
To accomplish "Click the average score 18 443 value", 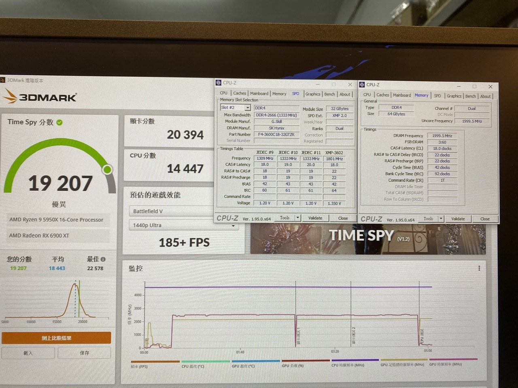I will click(57, 268).
